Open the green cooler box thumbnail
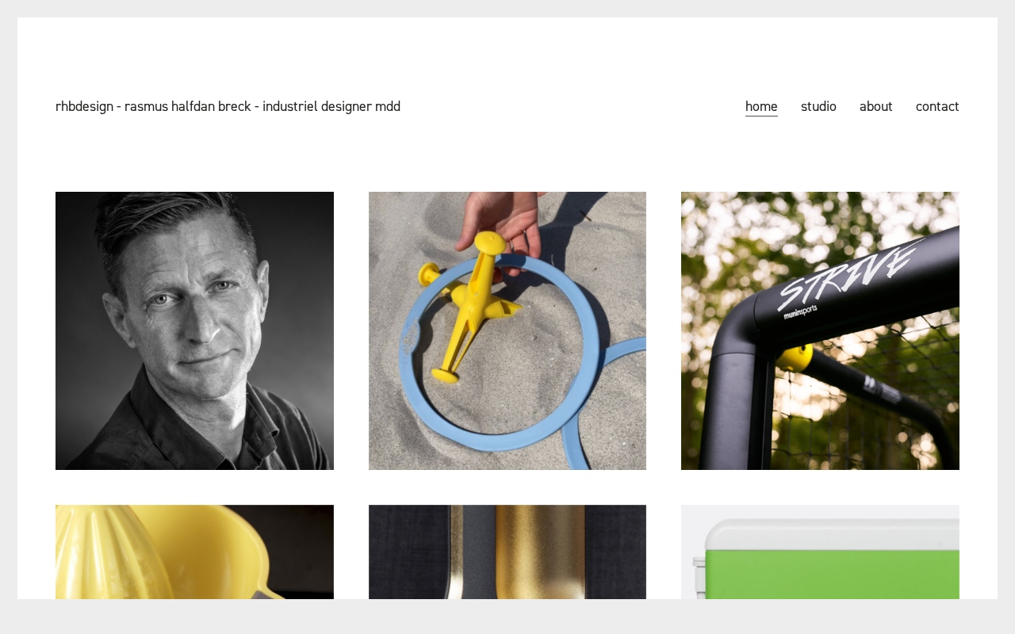Screen dimensions: 1015x634 tap(820, 552)
